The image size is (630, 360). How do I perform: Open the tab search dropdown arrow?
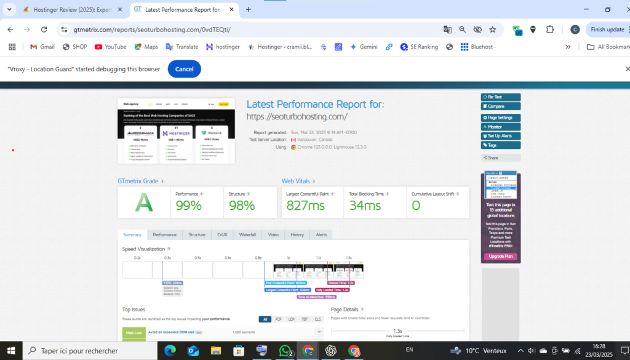[x=9, y=10]
